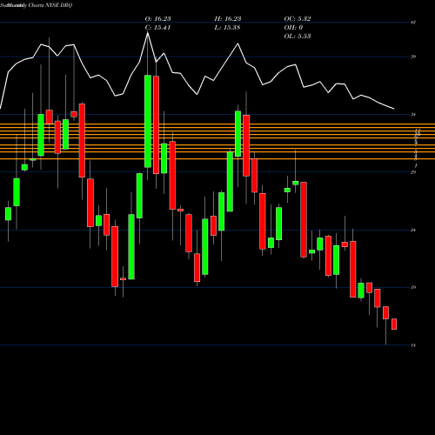Select the close price 'C: 15.41'
The height and width of the screenshot is (435, 435).
coord(157,27)
